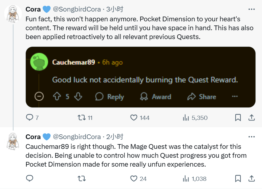Like the tweet with 24 likes
This screenshot has height=190, width=262.
[134, 178]
